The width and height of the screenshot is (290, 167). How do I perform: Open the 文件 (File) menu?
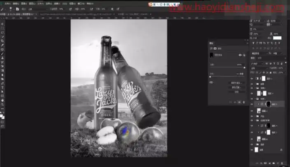(x=7, y=4)
